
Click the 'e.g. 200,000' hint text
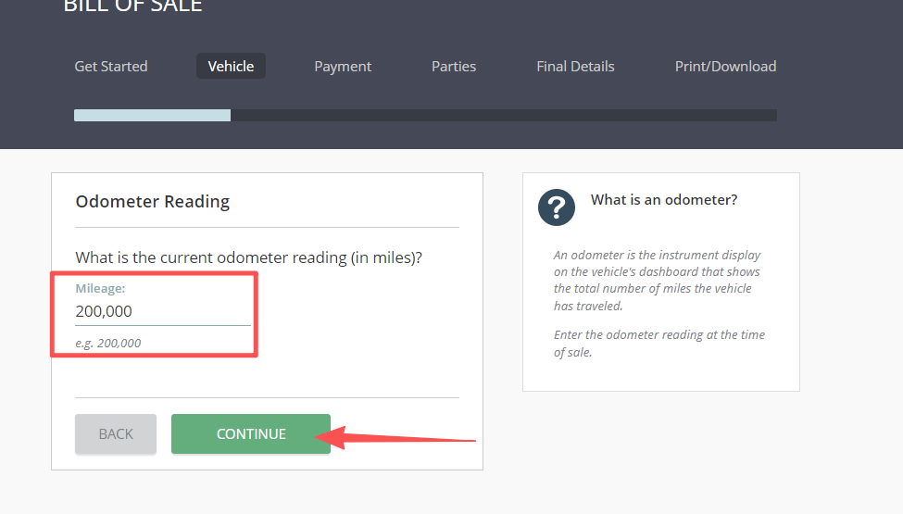108,343
